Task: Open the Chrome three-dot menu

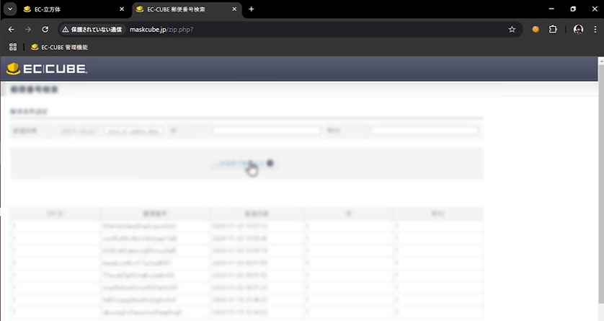Action: [595, 30]
